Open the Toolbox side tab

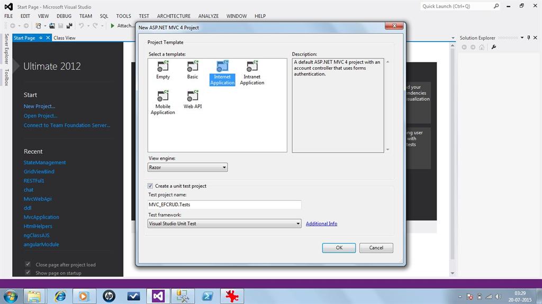pyautogui.click(x=6, y=77)
